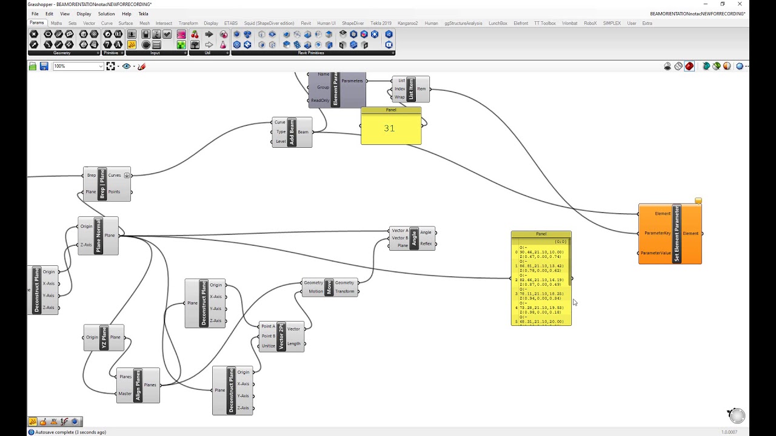Screen dimensions: 776x436
Task: Select the Angle component
Action: (x=413, y=238)
